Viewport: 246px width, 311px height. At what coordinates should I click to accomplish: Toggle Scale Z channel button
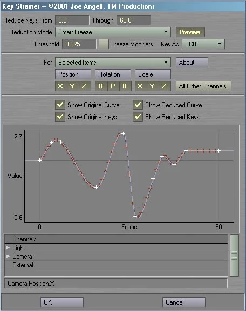(165, 86)
